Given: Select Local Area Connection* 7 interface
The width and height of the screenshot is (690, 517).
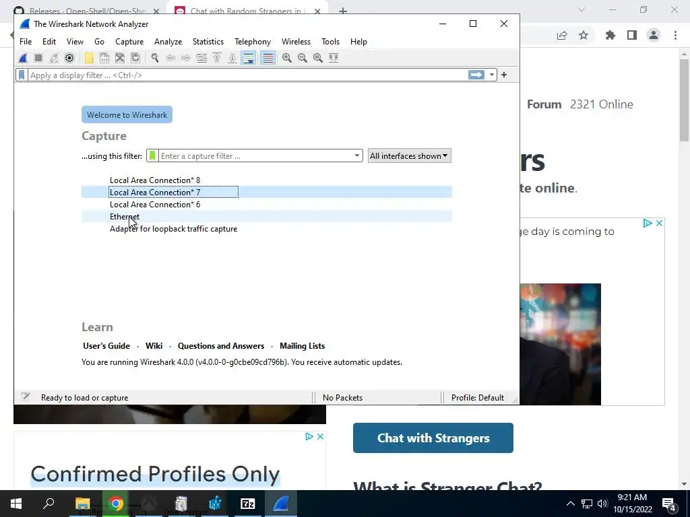Looking at the screenshot, I should pyautogui.click(x=267, y=192).
